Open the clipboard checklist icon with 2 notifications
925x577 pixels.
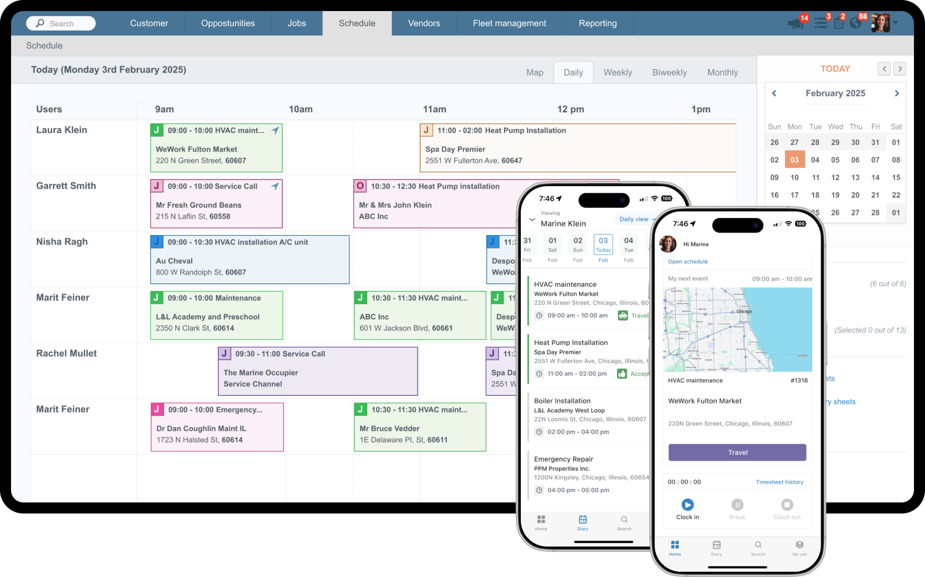(838, 23)
